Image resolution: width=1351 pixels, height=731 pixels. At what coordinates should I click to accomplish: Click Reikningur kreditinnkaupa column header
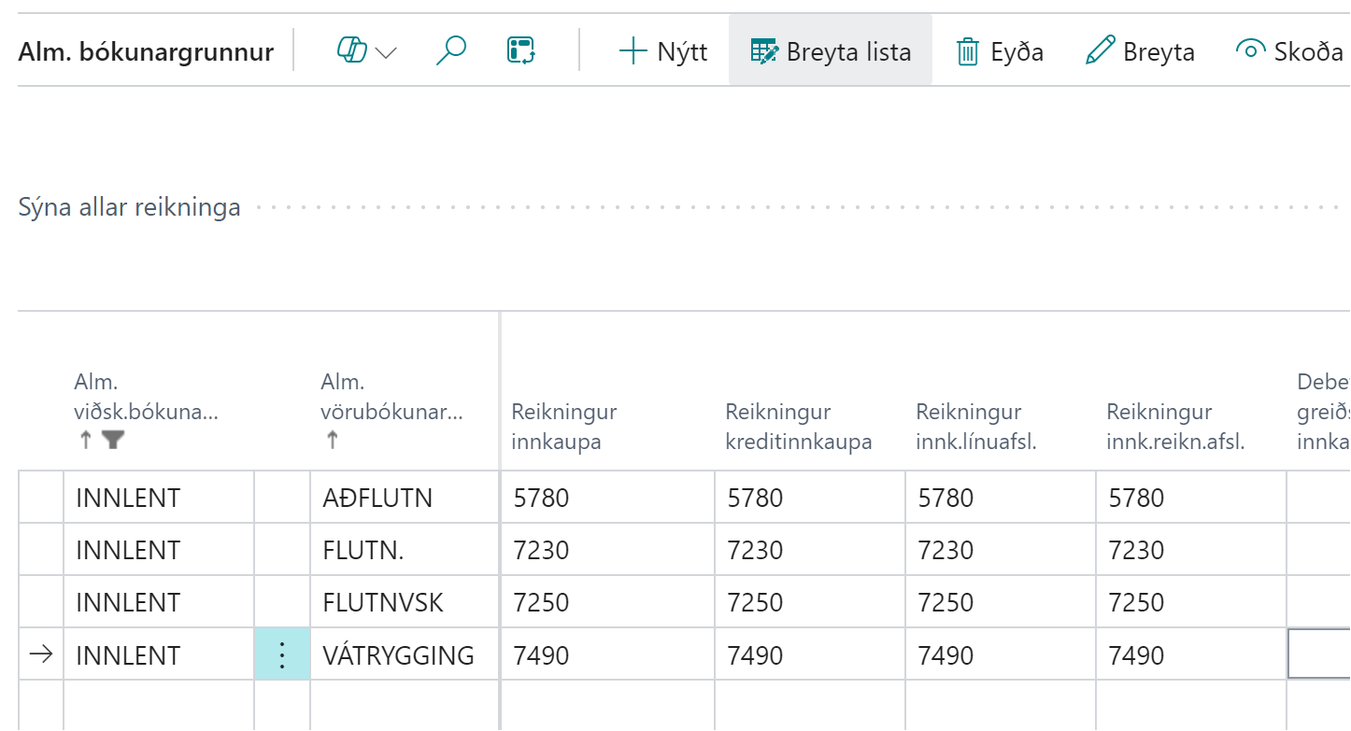[798, 427]
